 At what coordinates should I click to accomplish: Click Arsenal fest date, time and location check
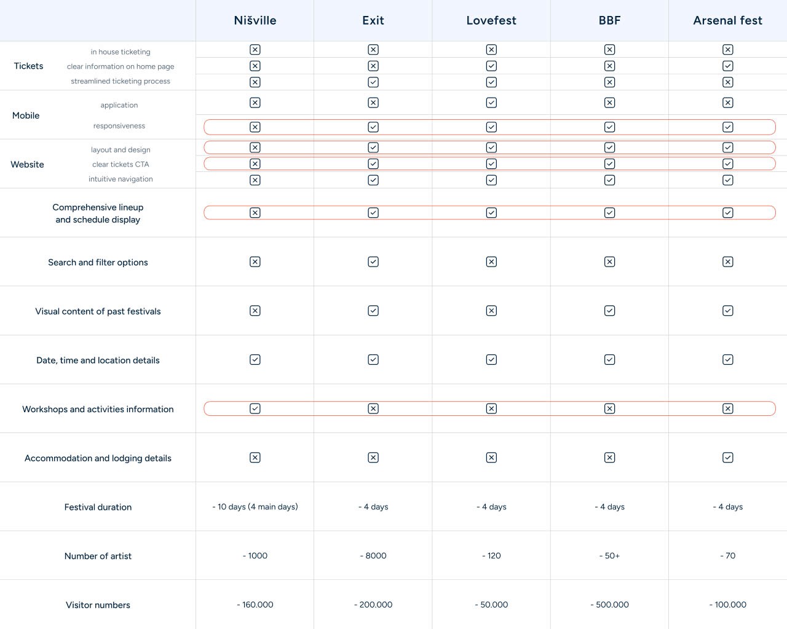(728, 360)
